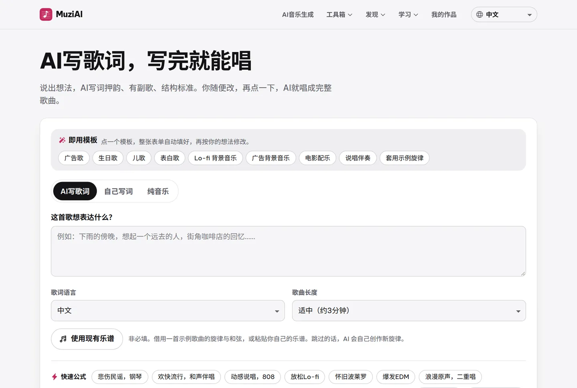Image resolution: width=577 pixels, height=388 pixels.
Task: Choose the 放松Lo-fi quick formula
Action: 305,377
